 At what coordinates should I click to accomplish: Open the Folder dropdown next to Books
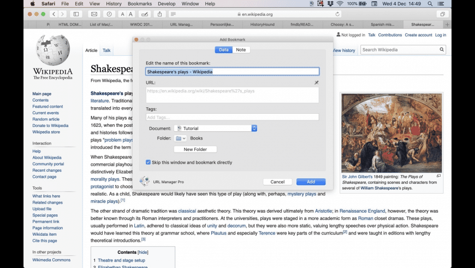pyautogui.click(x=180, y=138)
